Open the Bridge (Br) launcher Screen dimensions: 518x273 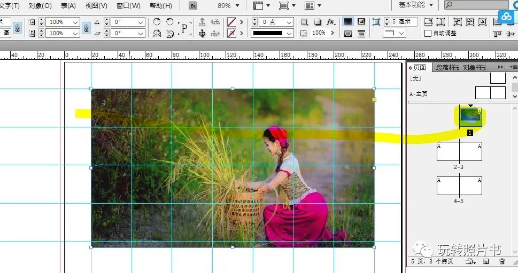(194, 6)
